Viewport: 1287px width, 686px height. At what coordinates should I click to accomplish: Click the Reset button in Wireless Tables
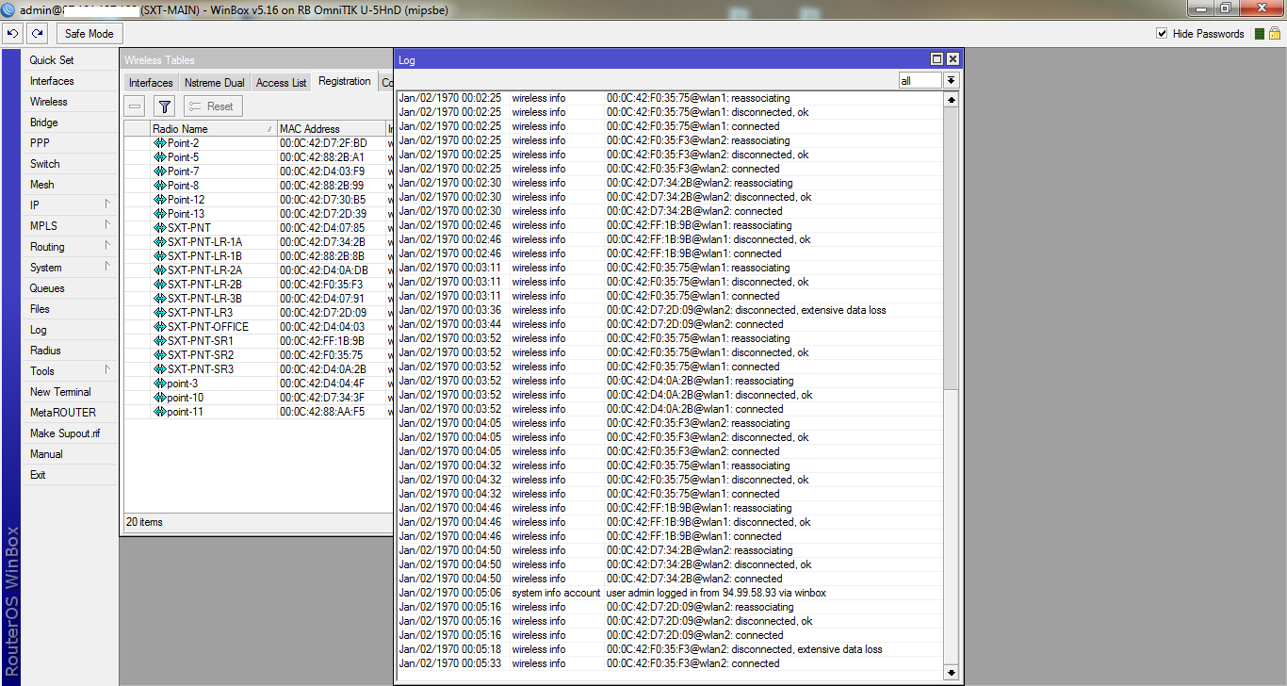pos(213,106)
